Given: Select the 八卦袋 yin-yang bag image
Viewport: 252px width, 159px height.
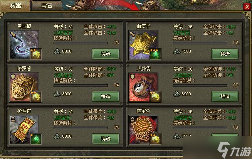Looking at the screenshot, I should click(143, 87).
